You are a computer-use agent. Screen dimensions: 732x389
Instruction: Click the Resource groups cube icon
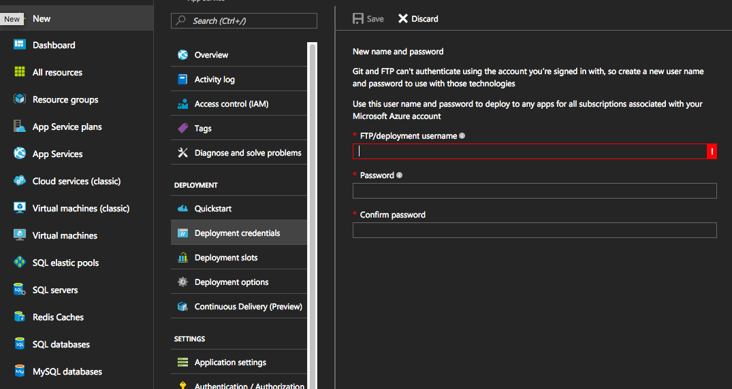click(x=20, y=99)
